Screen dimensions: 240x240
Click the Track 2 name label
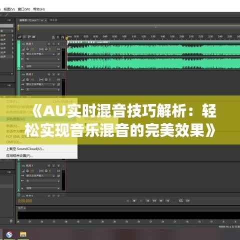29,74
